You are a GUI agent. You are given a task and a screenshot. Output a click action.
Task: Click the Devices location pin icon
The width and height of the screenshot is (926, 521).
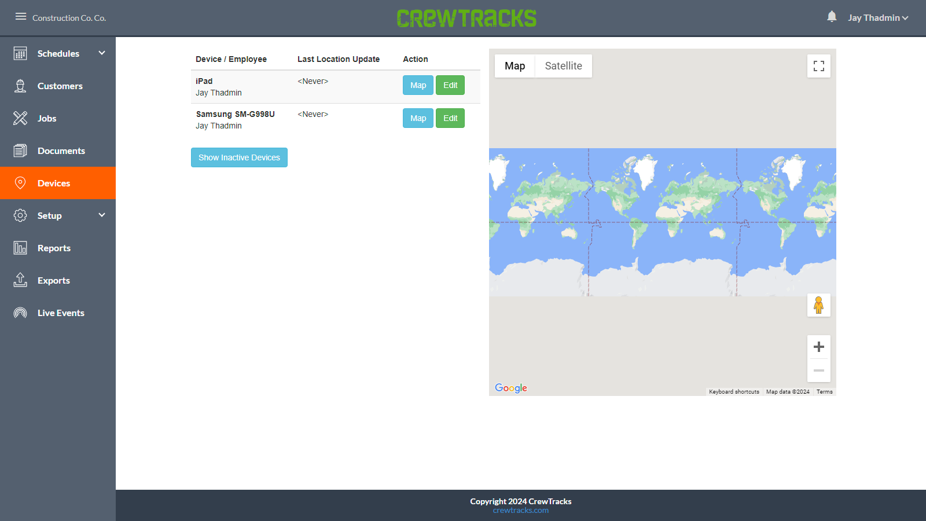pos(20,183)
